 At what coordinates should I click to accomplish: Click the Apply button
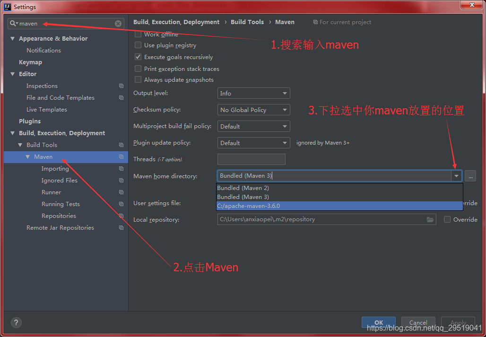click(x=458, y=322)
